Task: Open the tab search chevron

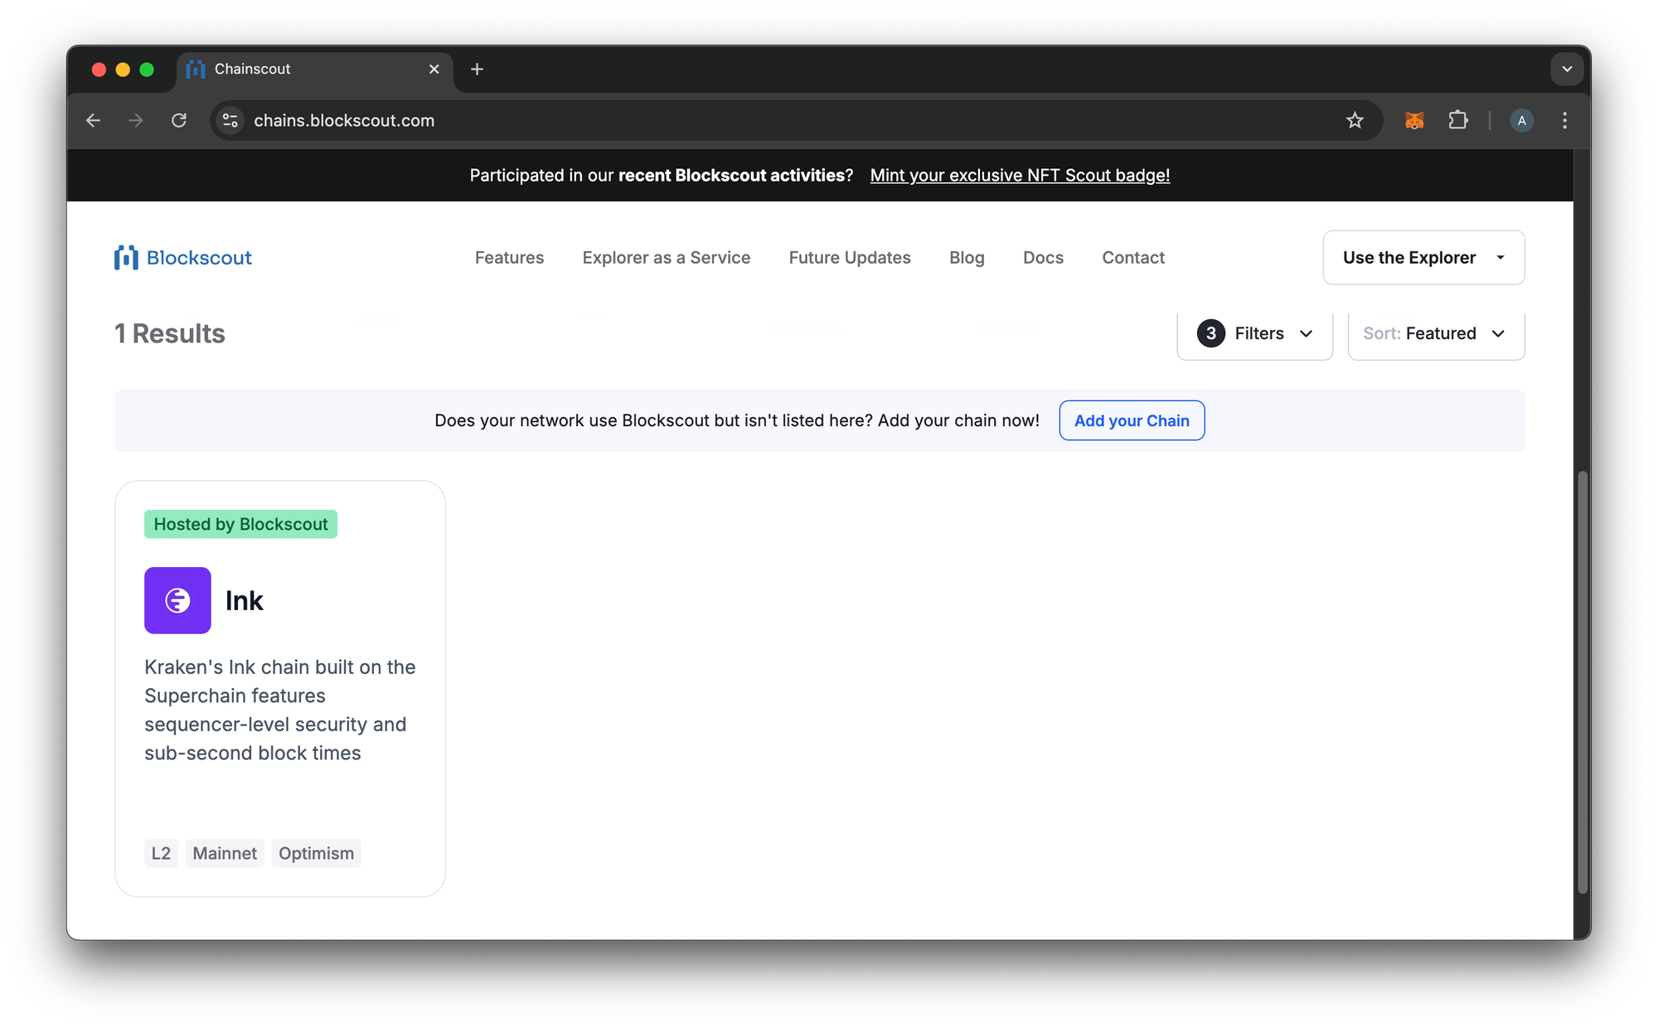Action: click(1567, 69)
